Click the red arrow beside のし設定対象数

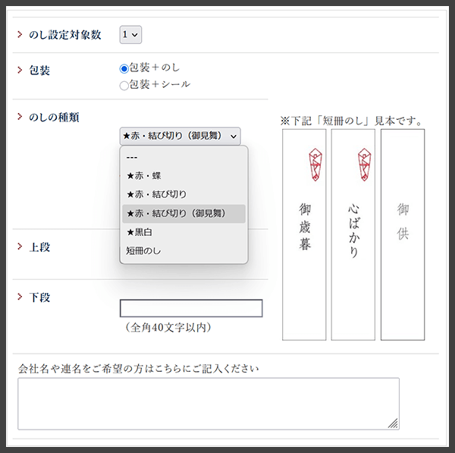pyautogui.click(x=20, y=35)
